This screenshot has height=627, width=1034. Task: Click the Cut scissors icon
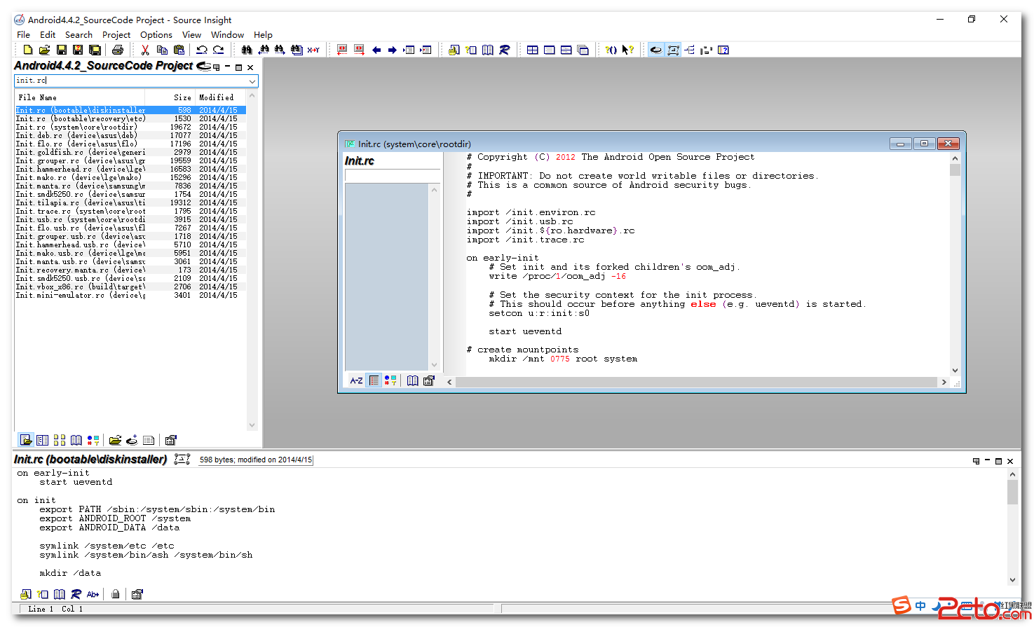coord(145,50)
